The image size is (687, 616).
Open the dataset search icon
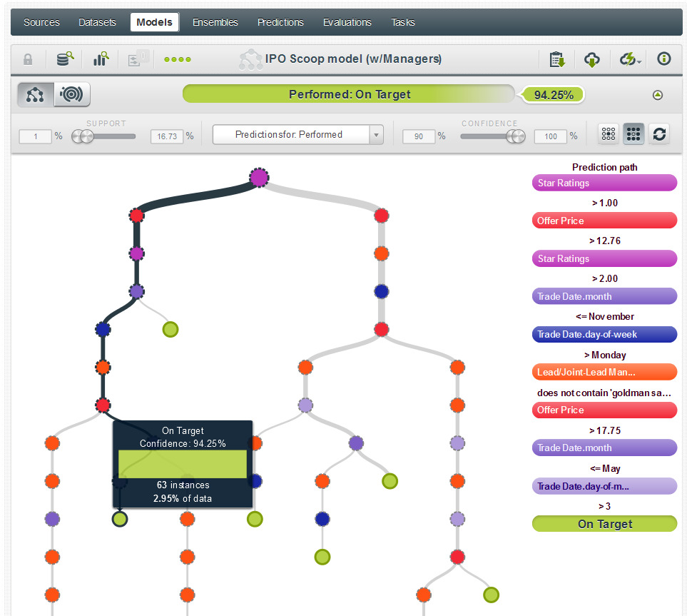pos(65,59)
